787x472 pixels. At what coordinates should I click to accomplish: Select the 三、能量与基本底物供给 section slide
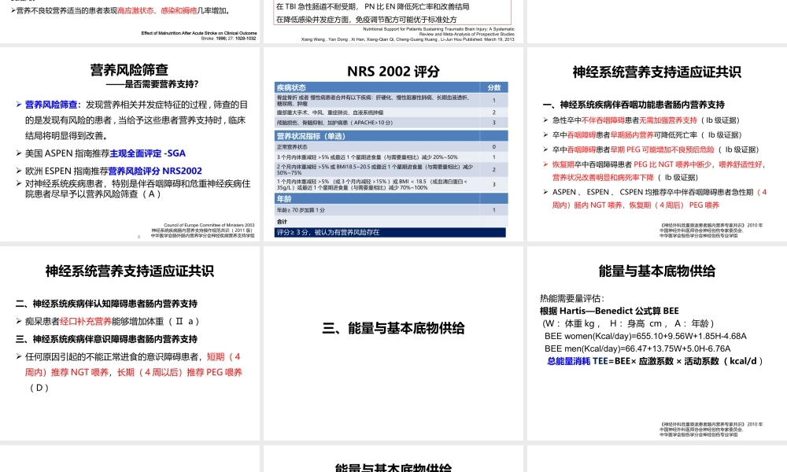393,328
